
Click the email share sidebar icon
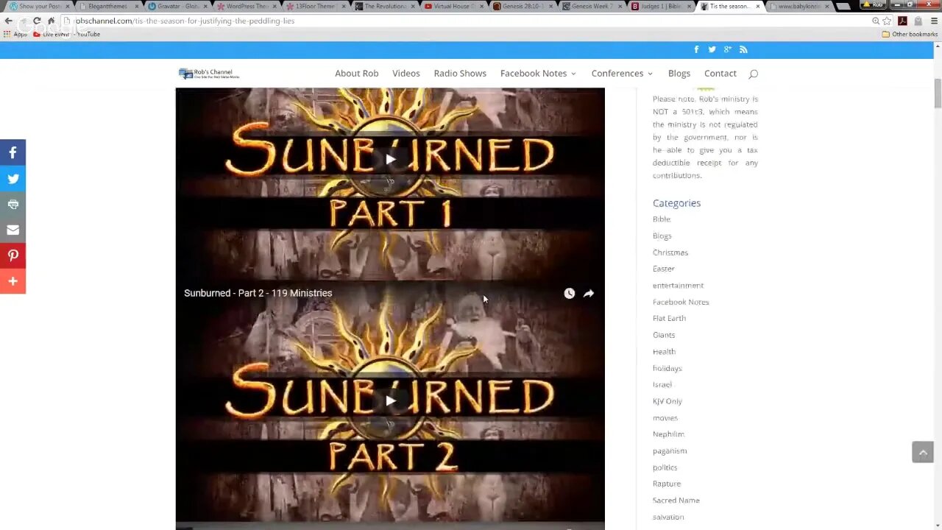tap(13, 230)
